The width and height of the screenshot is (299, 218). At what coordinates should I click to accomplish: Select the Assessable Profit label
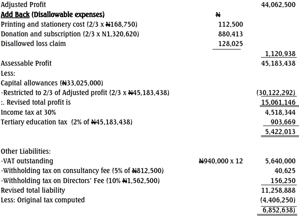click(x=26, y=64)
